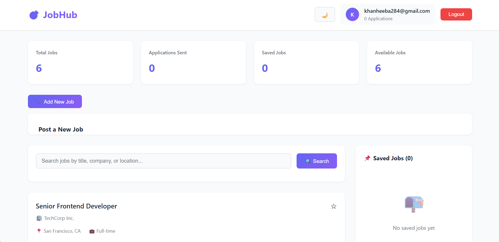The image size is (499, 242).
Task: Open the Senior Frontend Developer job title
Action: pyautogui.click(x=76, y=206)
